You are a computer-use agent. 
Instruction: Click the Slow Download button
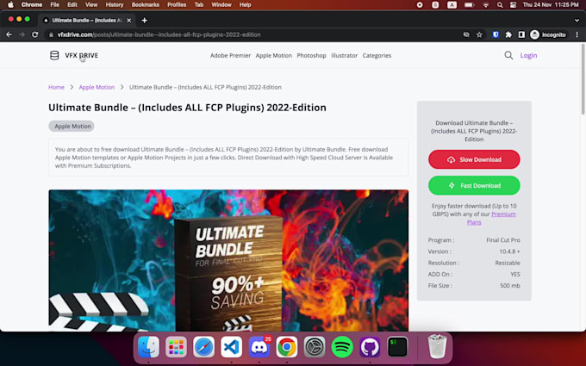(x=474, y=159)
